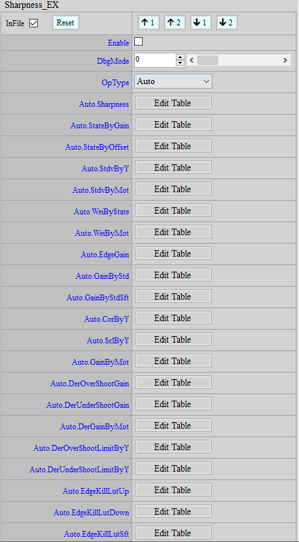Image resolution: width=299 pixels, height=542 pixels.
Task: Open Edit Table for Auto.DerOverShootGain
Action: coord(173,382)
